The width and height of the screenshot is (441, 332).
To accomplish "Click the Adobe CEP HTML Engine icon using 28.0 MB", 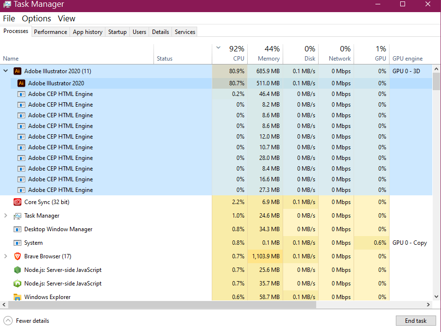I will 21,158.
